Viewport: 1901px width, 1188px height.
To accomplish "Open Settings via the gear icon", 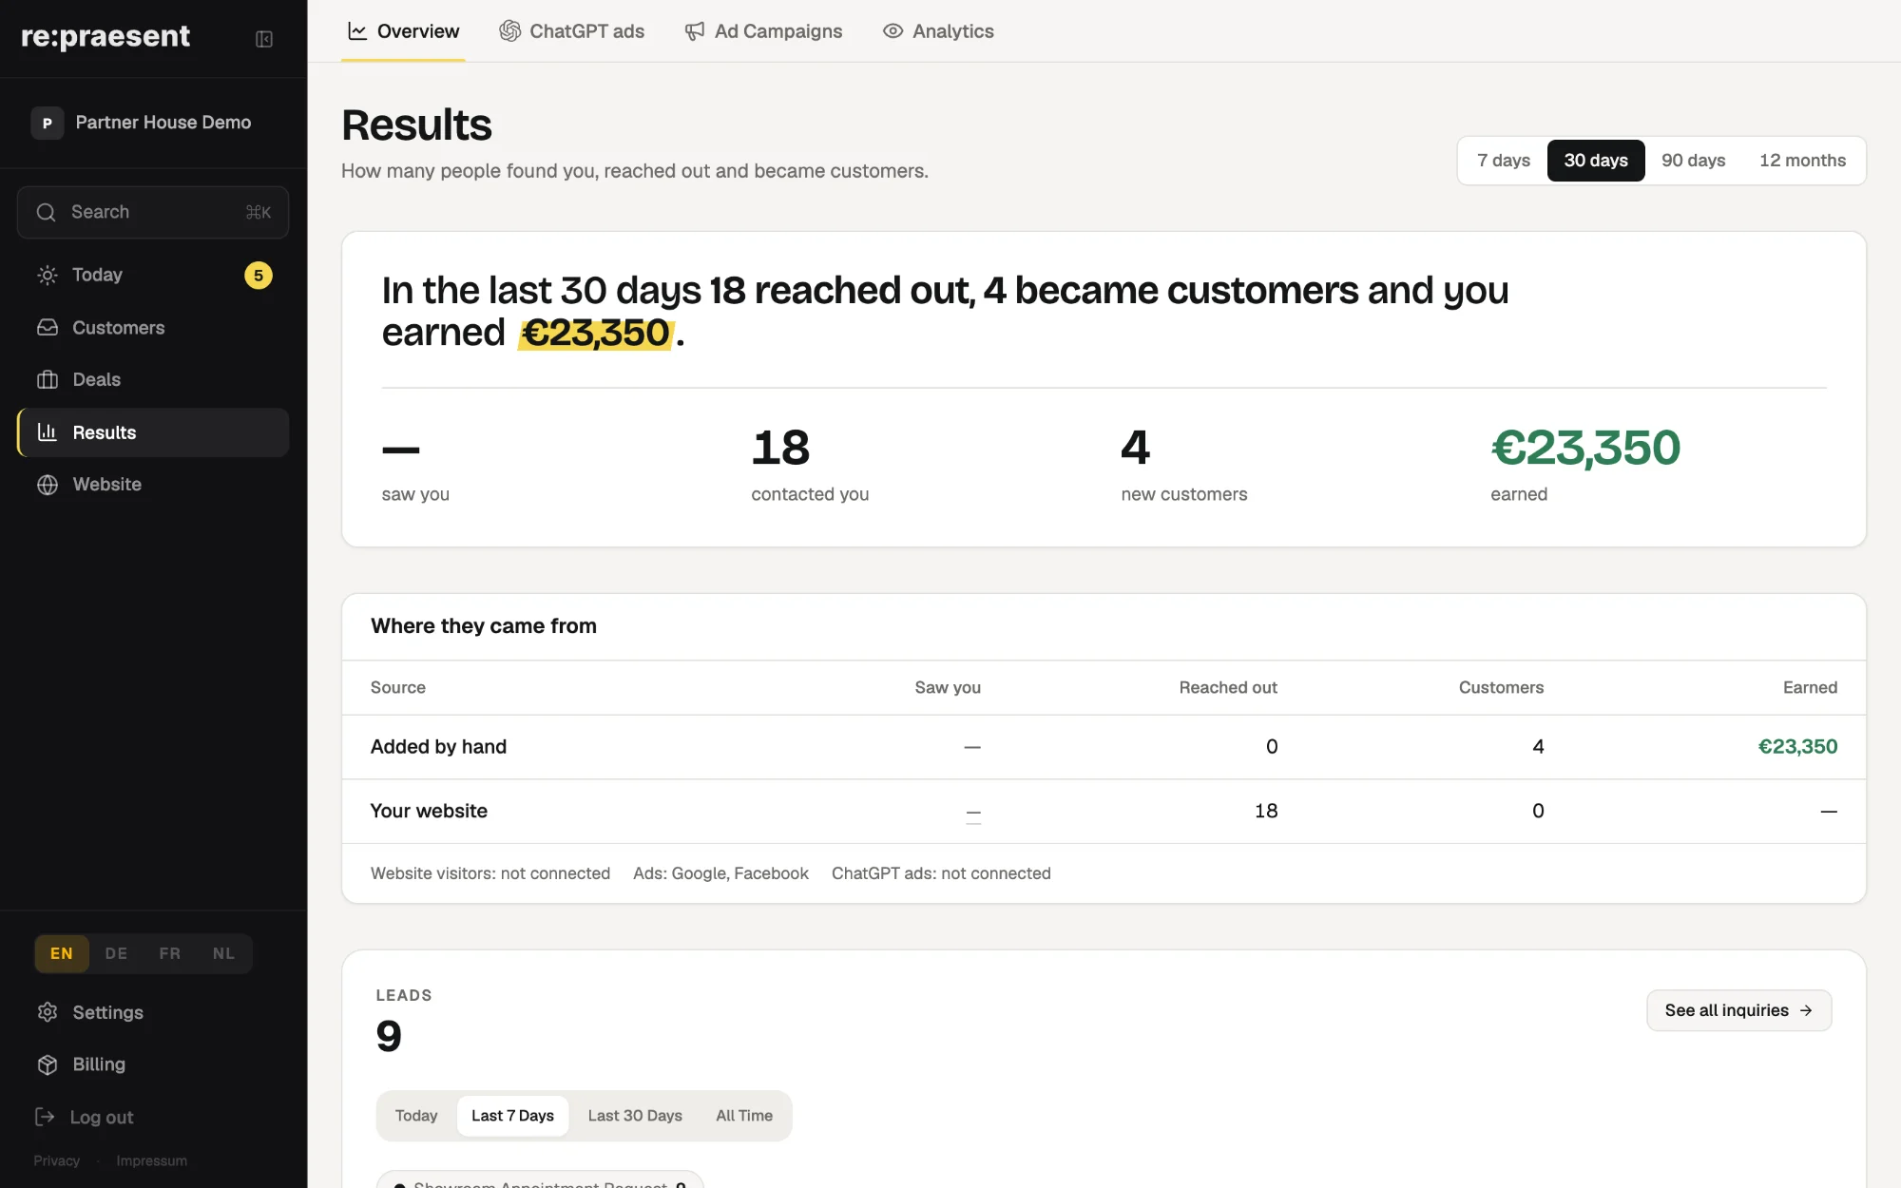I will (48, 1012).
